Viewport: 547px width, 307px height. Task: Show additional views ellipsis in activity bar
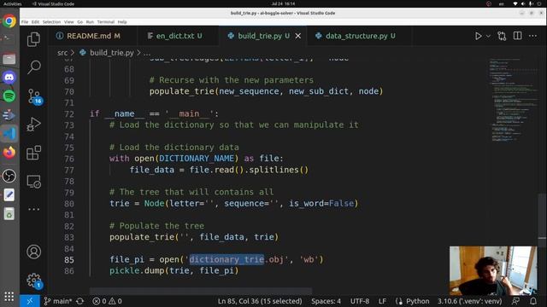34,209
